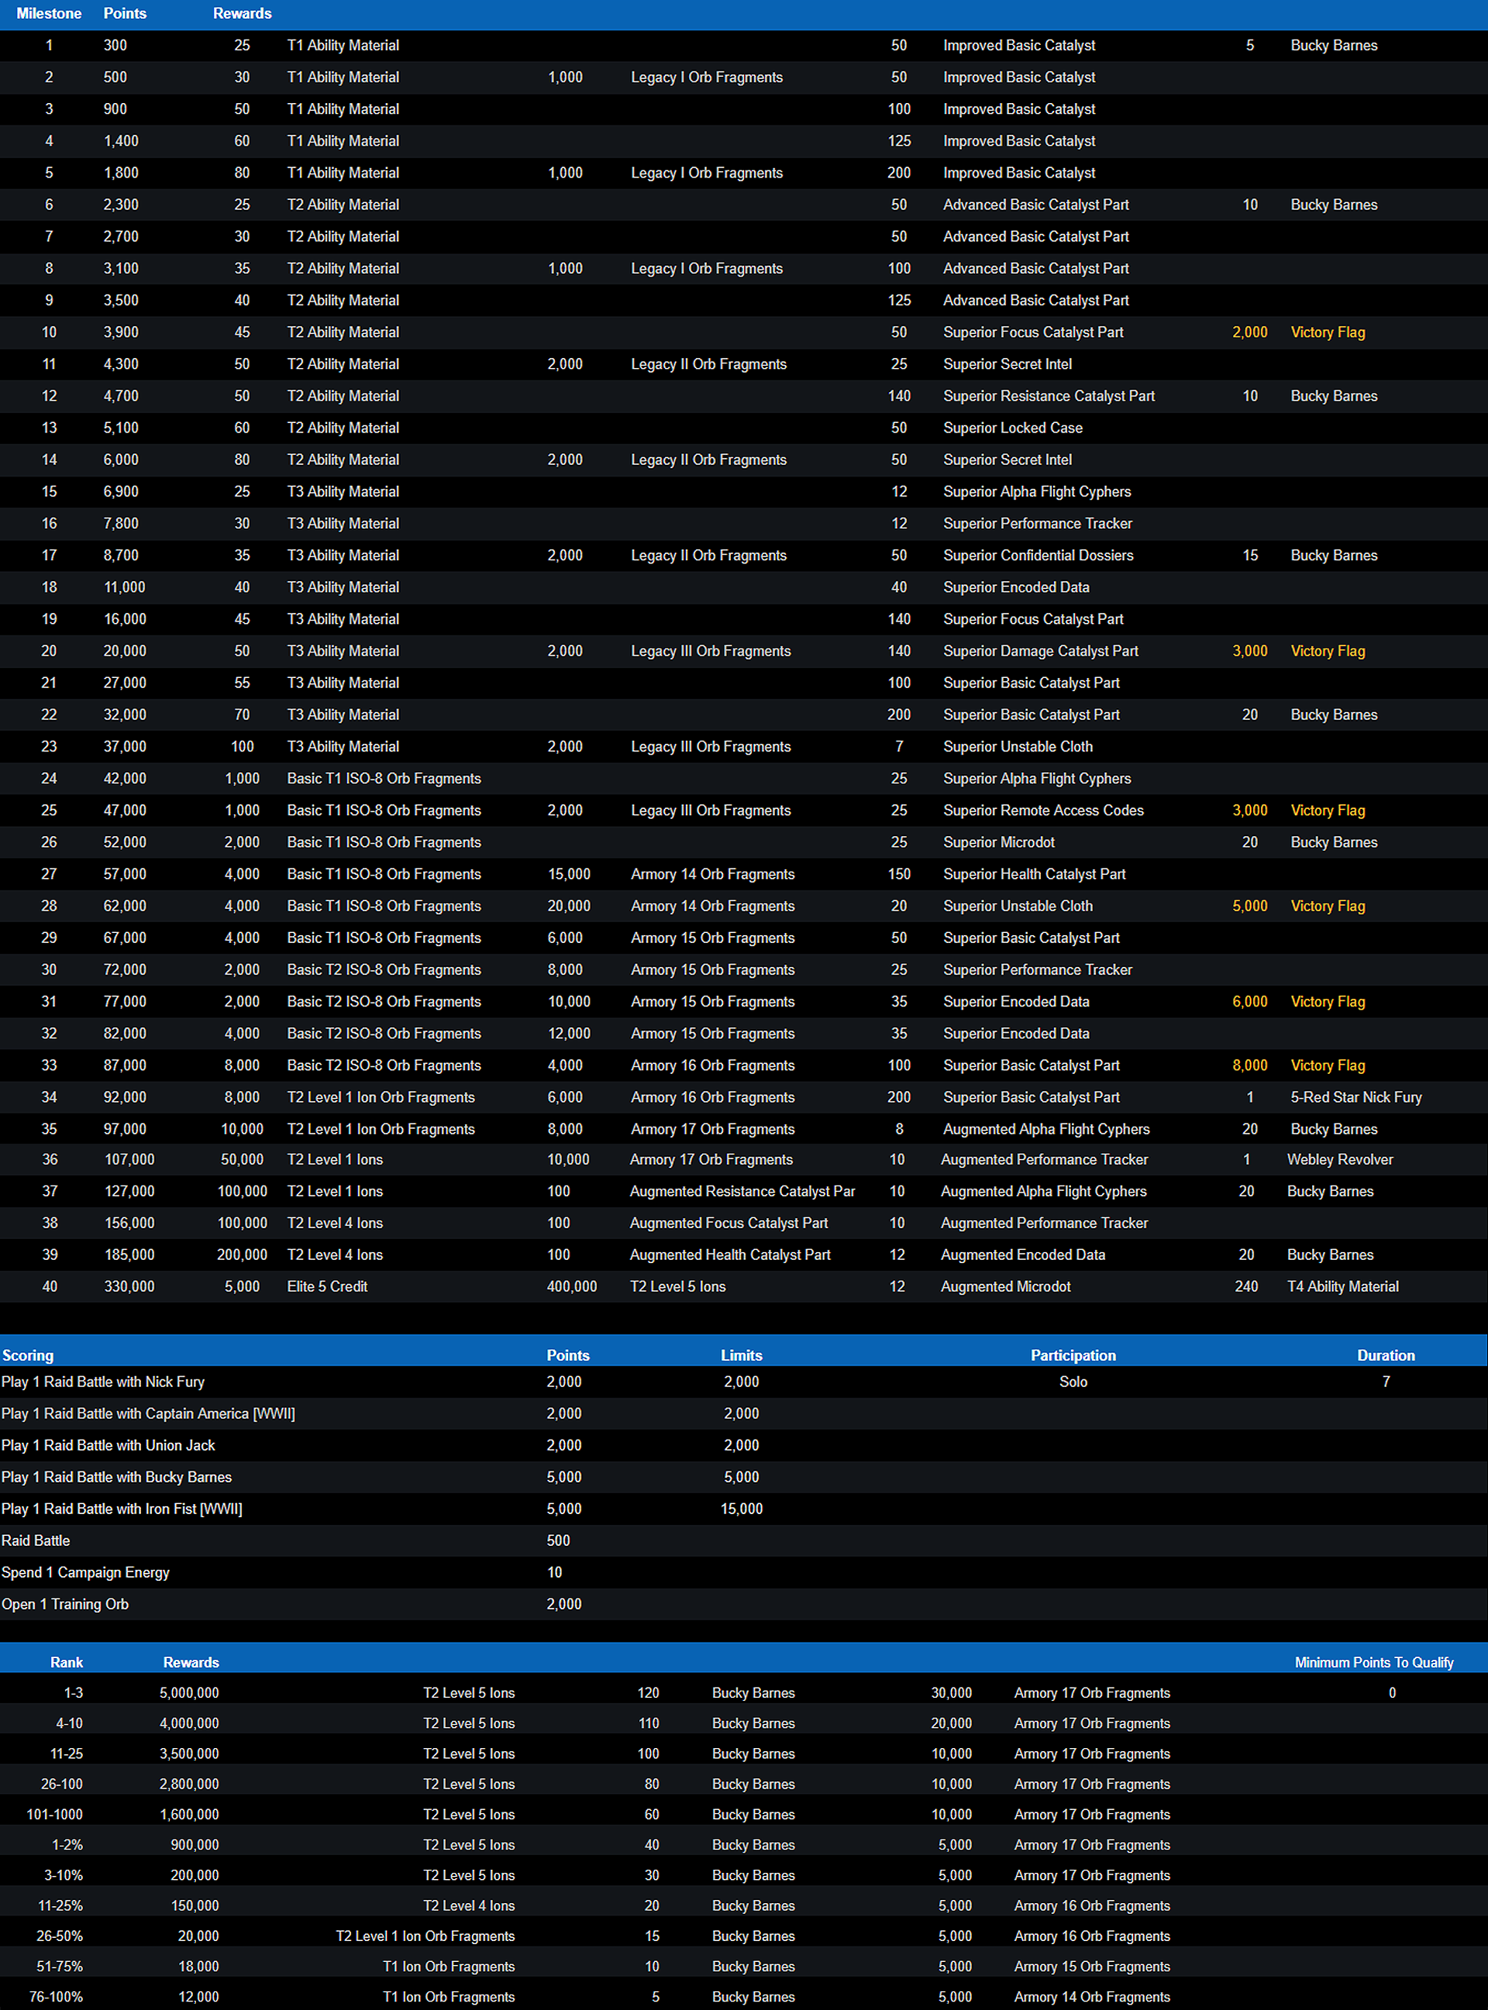The image size is (1488, 2010).
Task: Click the Rank column header
Action: [67, 1662]
